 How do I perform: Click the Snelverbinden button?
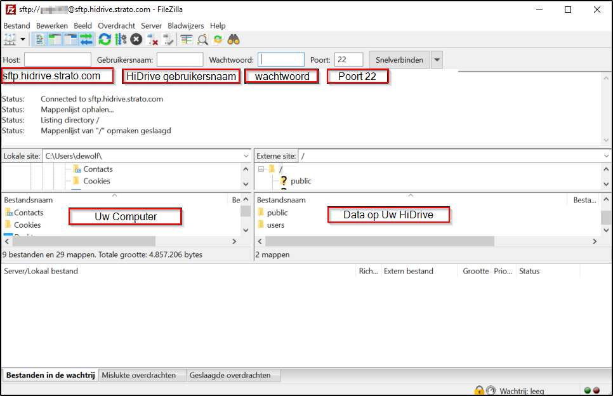[400, 60]
